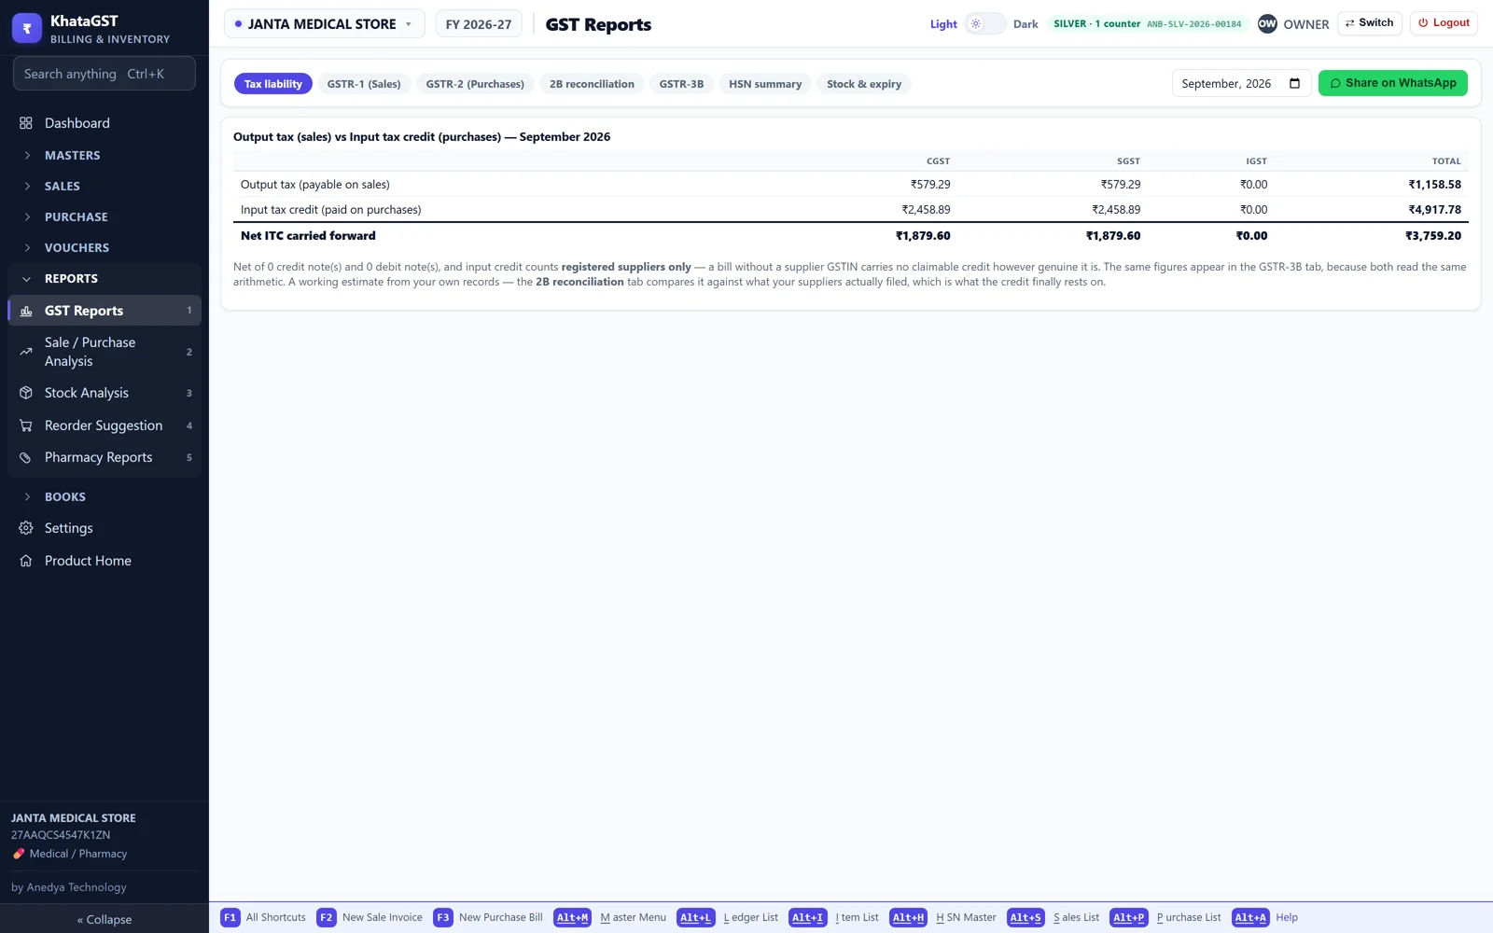Click Alt+M Master Menu shortcut
Screen dimensions: 1493x933
(x=610, y=917)
